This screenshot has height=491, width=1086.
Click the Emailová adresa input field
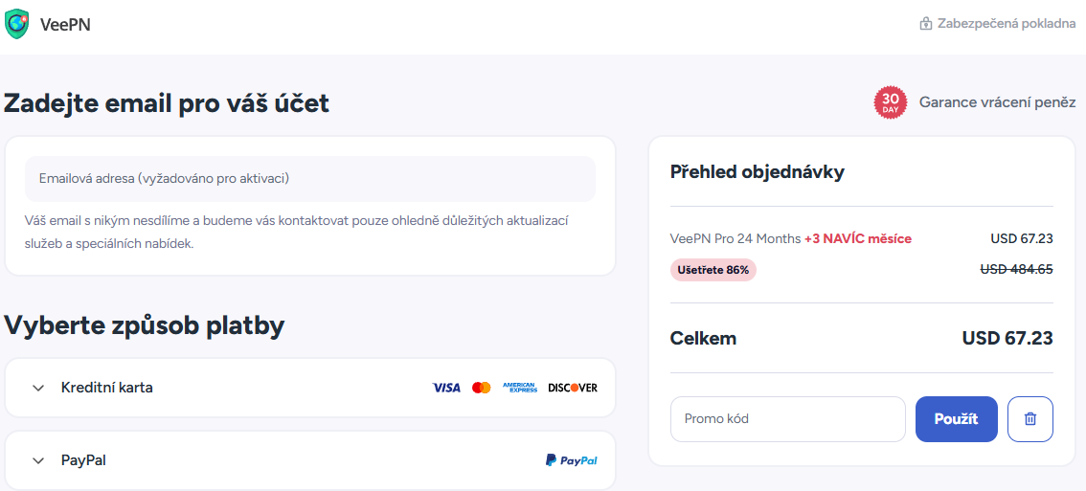pos(310,179)
